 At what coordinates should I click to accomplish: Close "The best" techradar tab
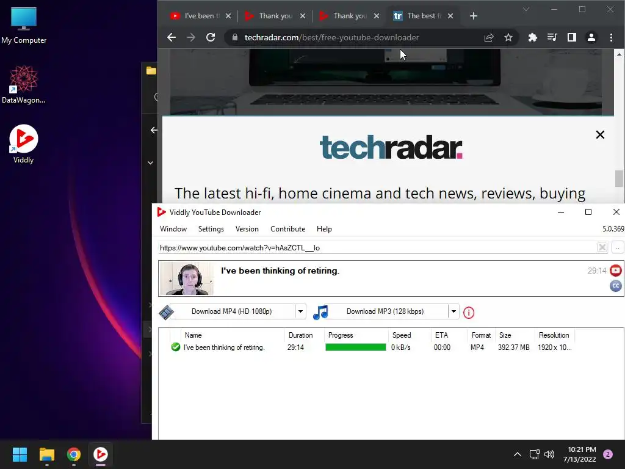click(450, 16)
